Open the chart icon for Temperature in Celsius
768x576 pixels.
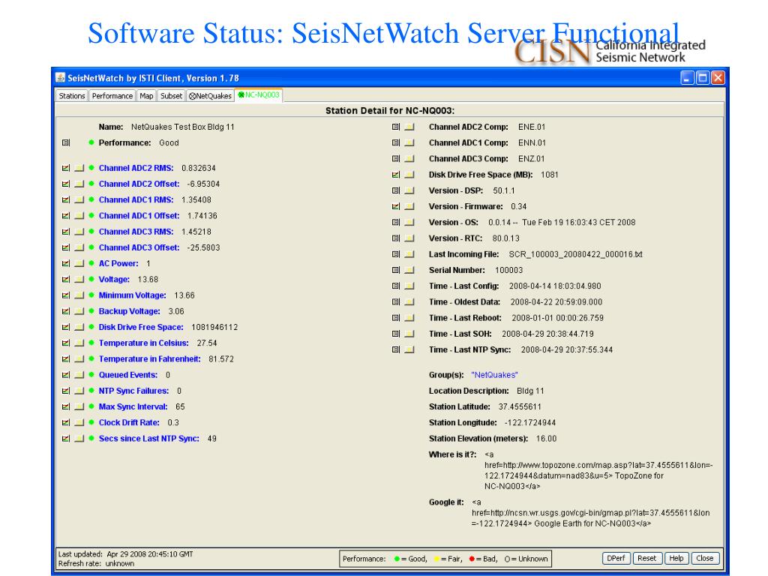point(66,343)
